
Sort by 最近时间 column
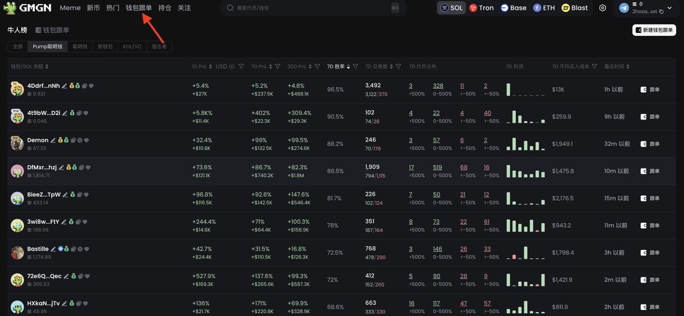(614, 67)
